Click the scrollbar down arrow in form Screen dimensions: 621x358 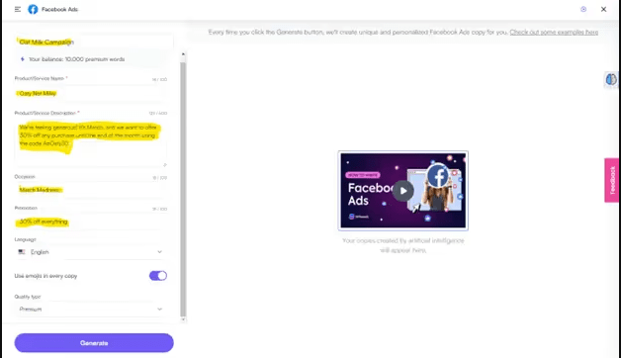[x=183, y=319]
